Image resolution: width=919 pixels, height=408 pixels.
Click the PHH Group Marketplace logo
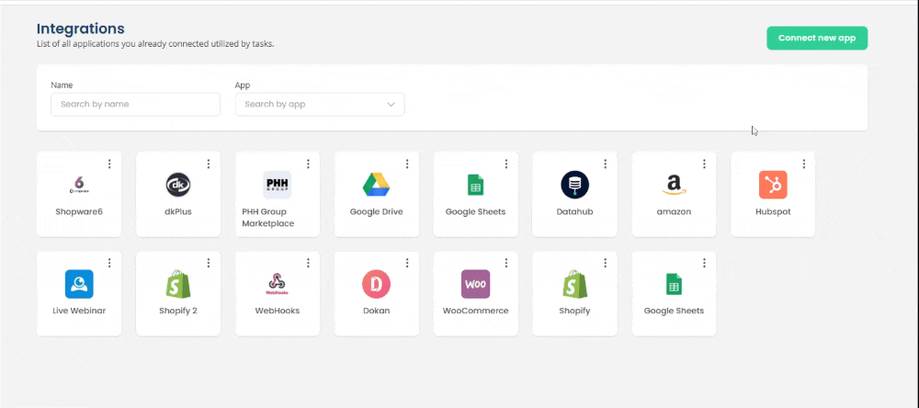(x=278, y=185)
